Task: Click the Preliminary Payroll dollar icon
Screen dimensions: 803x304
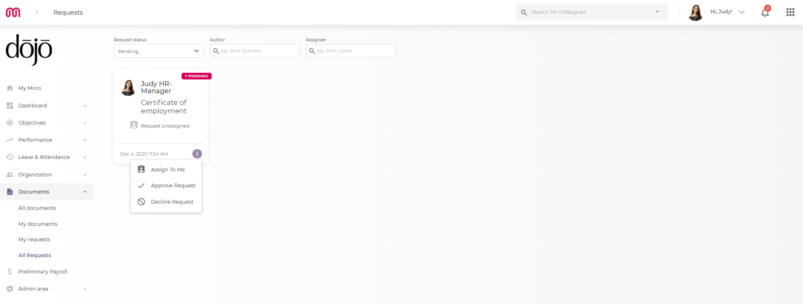Action: (x=10, y=272)
